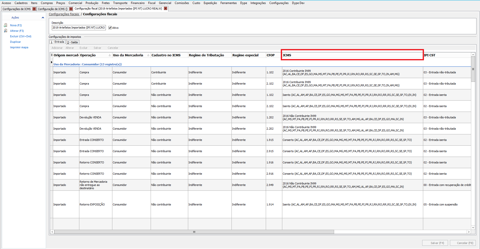Click the 00 - Entrada com recuperação cell
Viewport: 480px width, 249px height.
point(447,185)
